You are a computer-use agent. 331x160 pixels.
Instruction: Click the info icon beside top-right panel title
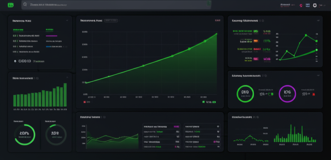pyautogui.click(x=262, y=20)
